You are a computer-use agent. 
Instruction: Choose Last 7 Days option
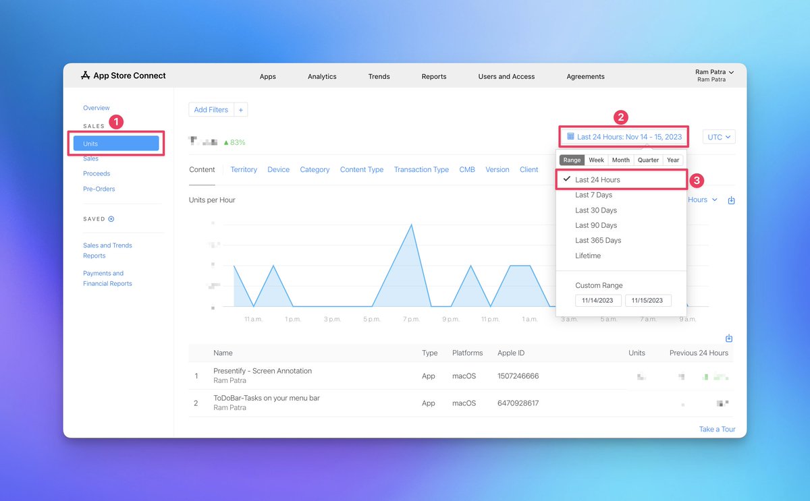[594, 195]
